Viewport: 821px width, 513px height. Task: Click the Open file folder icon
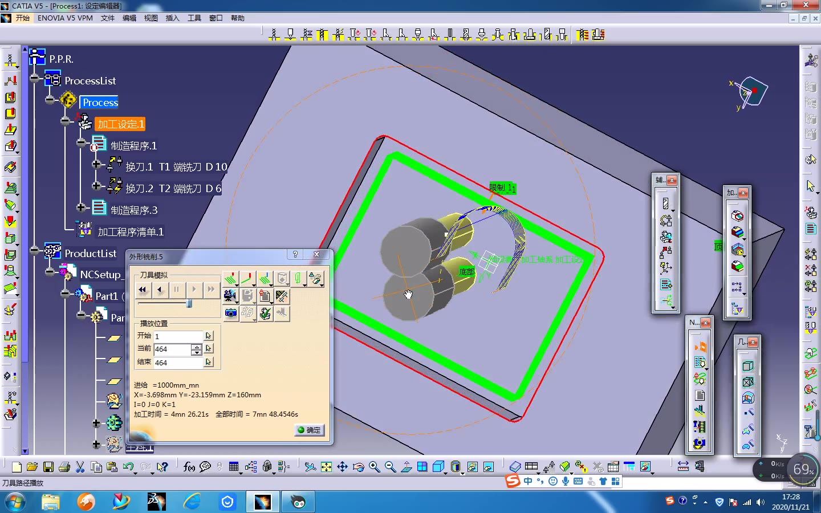[32, 467]
